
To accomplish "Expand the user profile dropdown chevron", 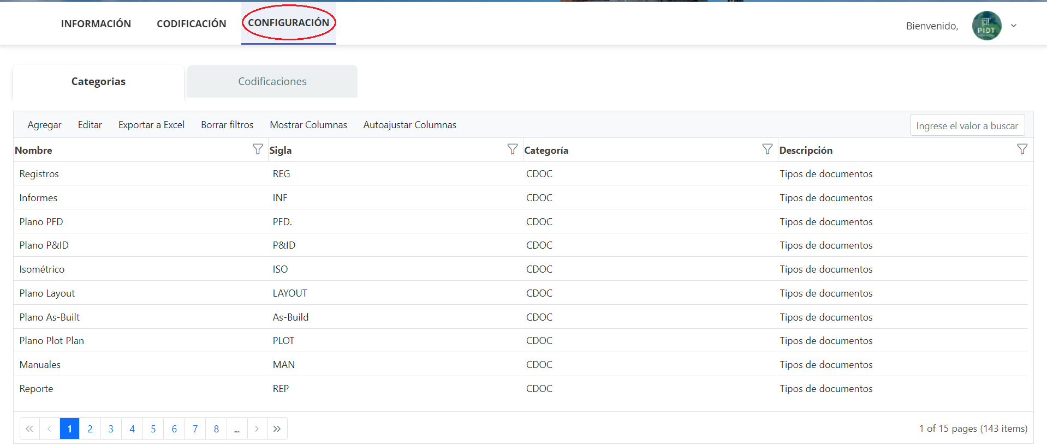I will point(1014,26).
